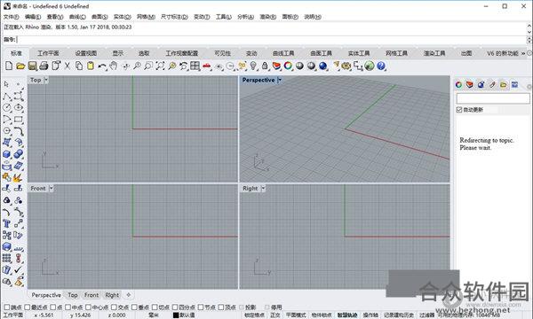Open the Perspective viewport dropdown arrow
This screenshot has width=533, height=319.
point(280,80)
